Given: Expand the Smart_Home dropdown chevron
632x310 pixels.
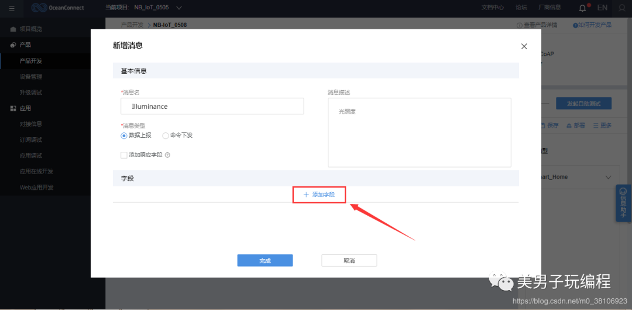Looking at the screenshot, I should pos(609,178).
